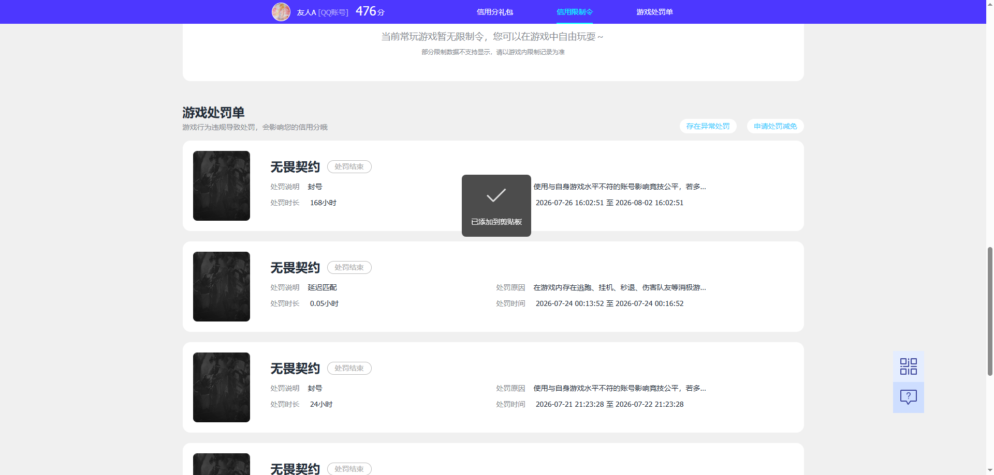Screen dimensions: 994x475
Task: Click 延迟匹配 penalty description
Action: (322, 287)
